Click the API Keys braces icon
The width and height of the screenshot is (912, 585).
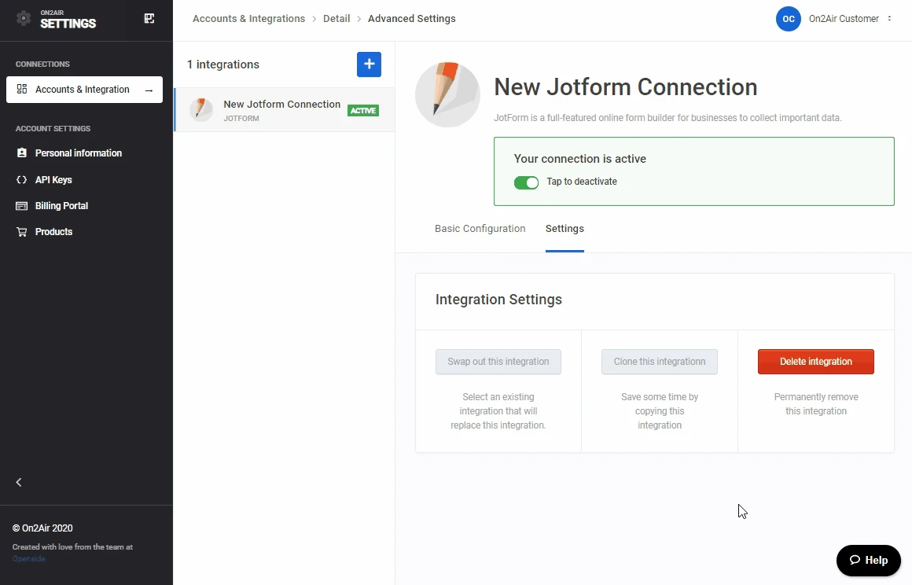coord(22,180)
